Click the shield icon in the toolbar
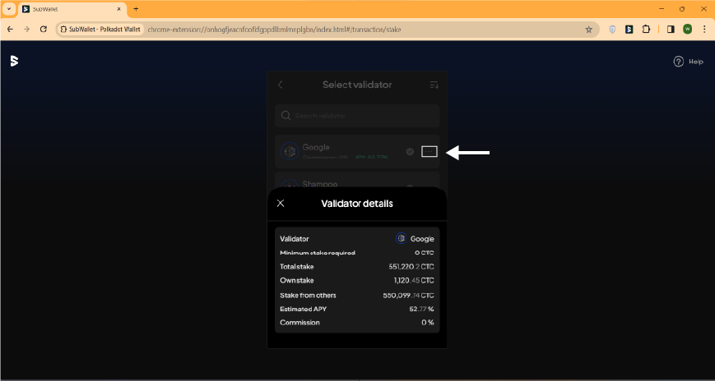Image resolution: width=715 pixels, height=381 pixels. [612, 29]
